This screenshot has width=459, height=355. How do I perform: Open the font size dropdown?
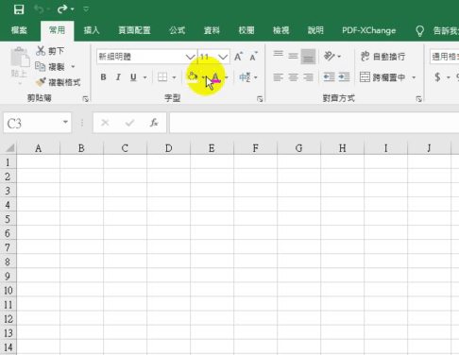tap(223, 57)
